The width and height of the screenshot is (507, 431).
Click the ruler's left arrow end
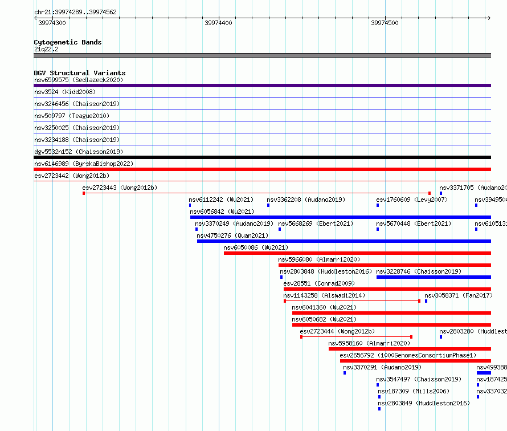pyautogui.click(x=35, y=18)
